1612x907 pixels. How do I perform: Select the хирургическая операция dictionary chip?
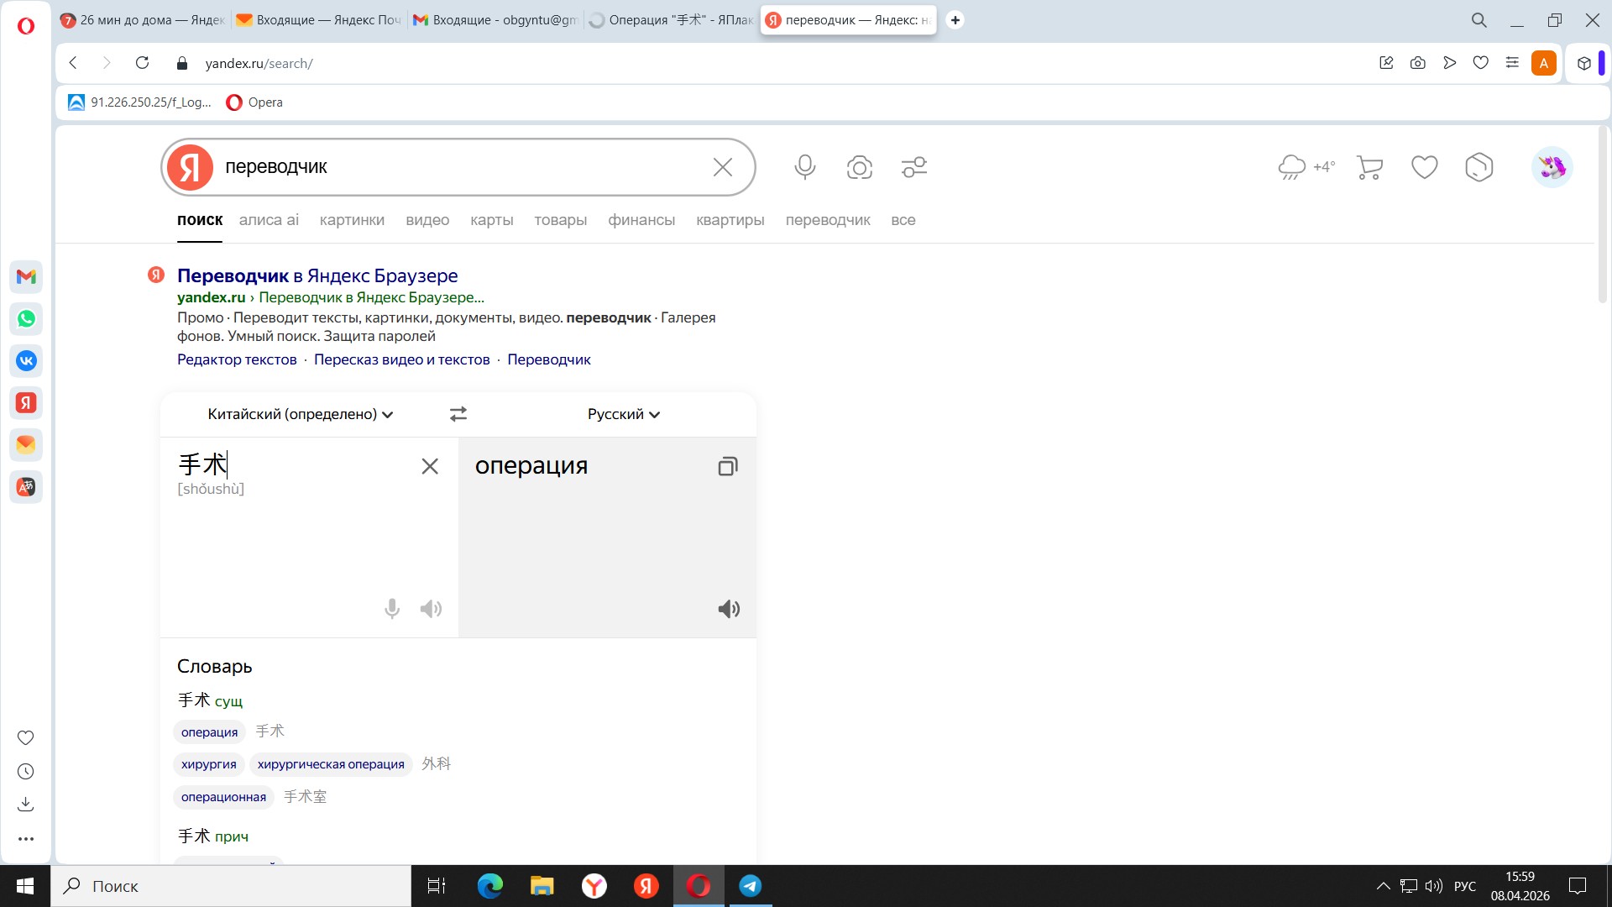tap(331, 764)
